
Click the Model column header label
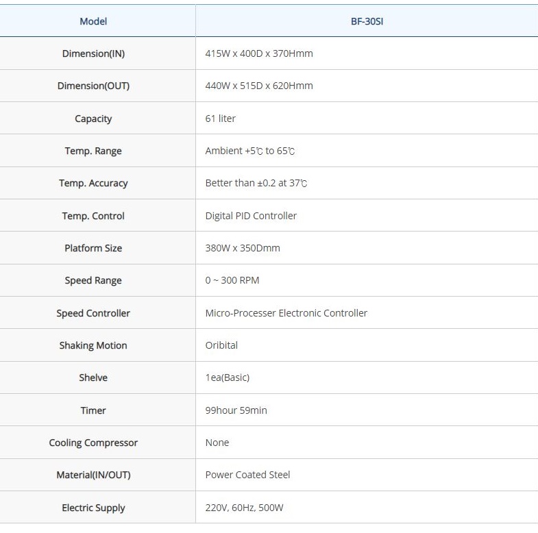(93, 21)
